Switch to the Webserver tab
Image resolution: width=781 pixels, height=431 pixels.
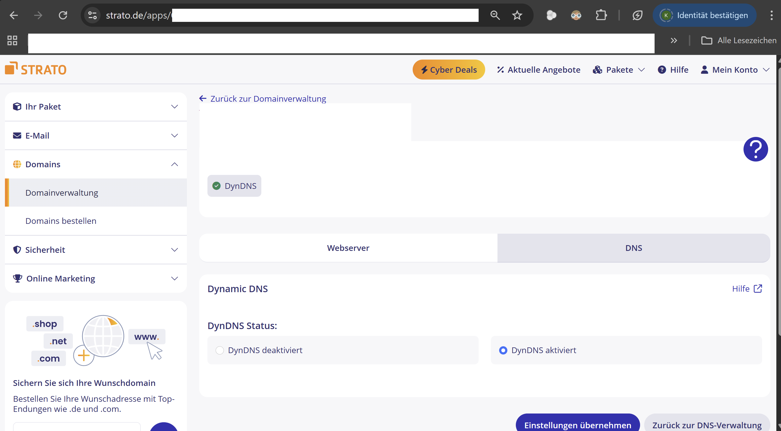pyautogui.click(x=348, y=248)
